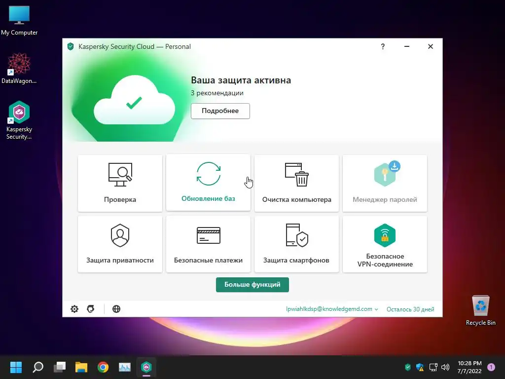Select the DataWagon desktop shortcut
This screenshot has width=505, height=379.
(19, 68)
